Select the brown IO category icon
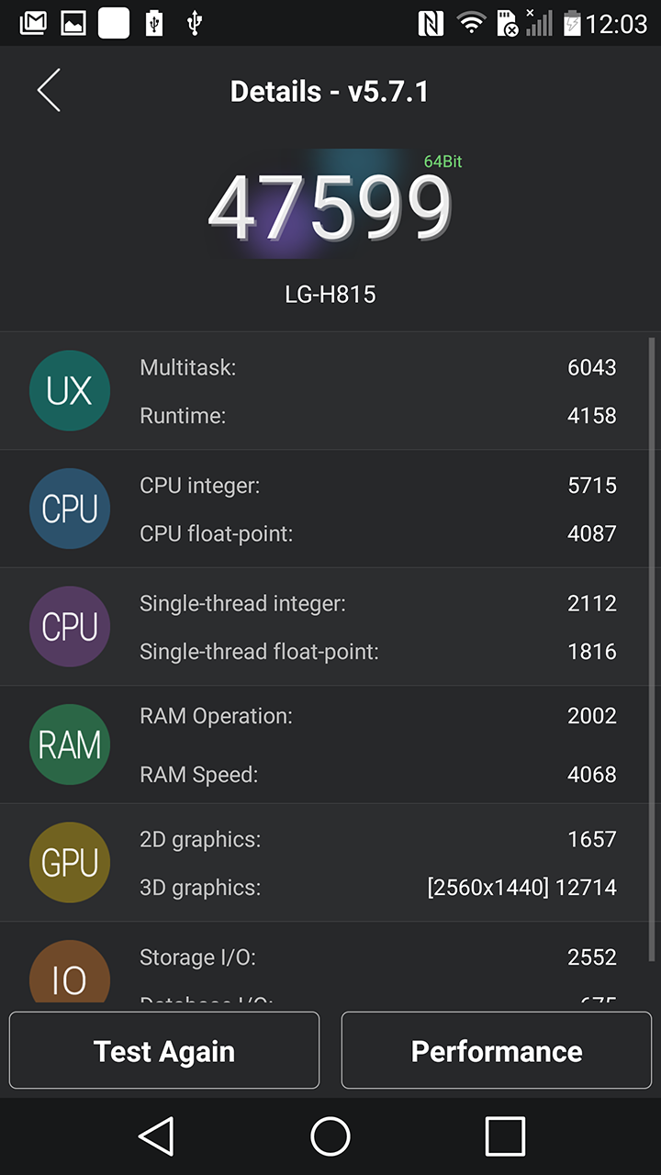The width and height of the screenshot is (661, 1175). 70,971
